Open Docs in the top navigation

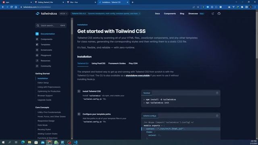[x=157, y=14]
